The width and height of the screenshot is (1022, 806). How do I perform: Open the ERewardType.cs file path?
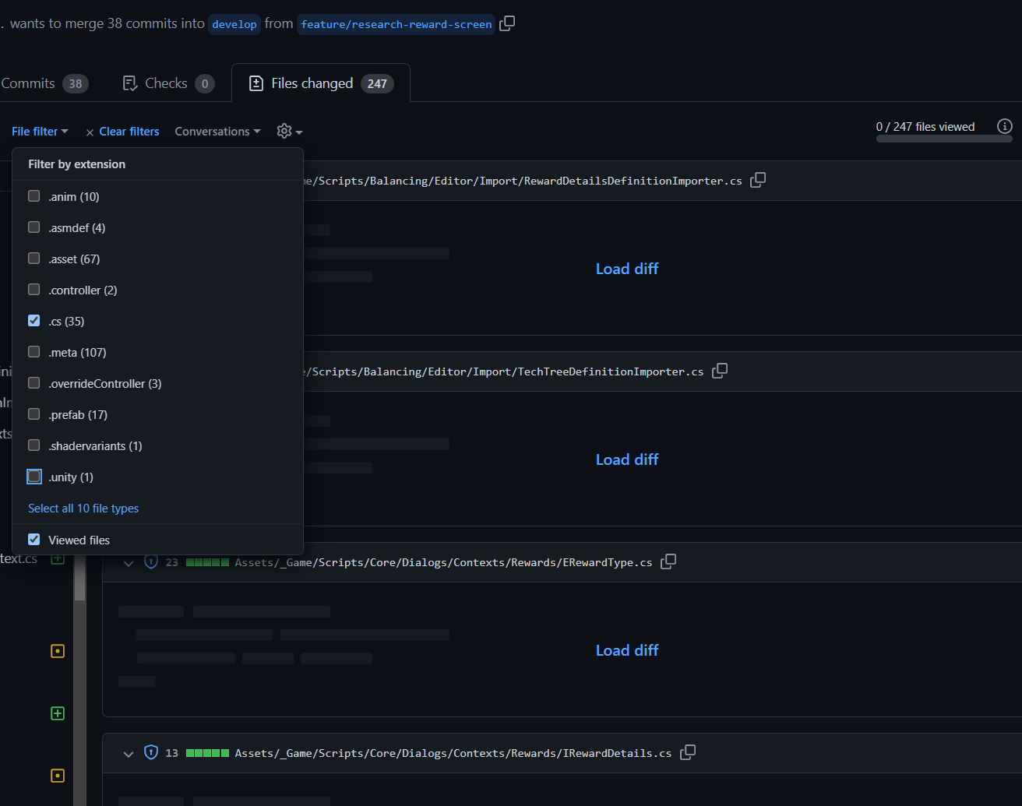pyautogui.click(x=443, y=562)
